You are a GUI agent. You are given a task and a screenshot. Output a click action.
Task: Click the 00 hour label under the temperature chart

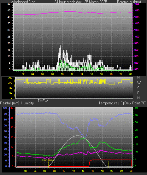[131, 171]
